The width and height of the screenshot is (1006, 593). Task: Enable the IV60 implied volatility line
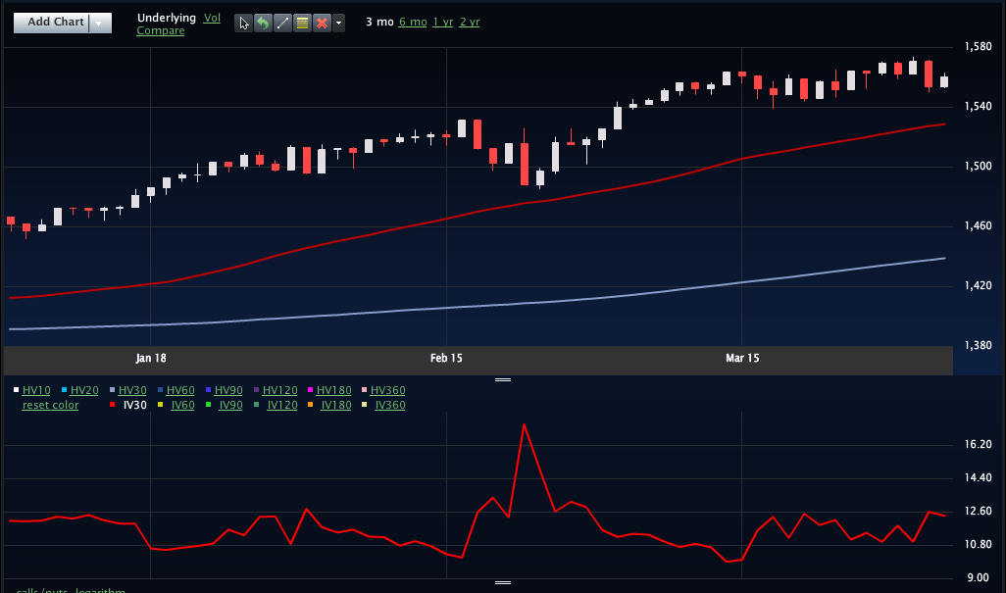182,405
